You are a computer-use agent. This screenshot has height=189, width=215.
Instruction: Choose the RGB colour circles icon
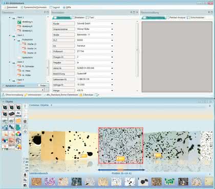click(x=18, y=134)
